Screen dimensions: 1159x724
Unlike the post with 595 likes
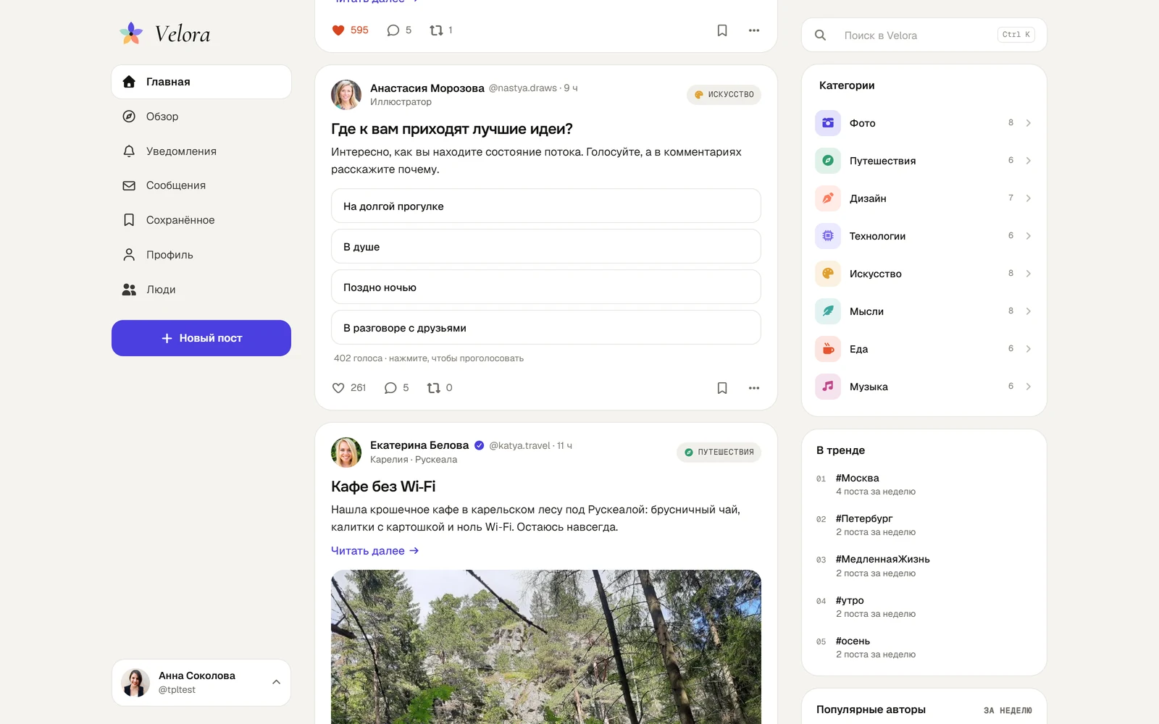[350, 30]
